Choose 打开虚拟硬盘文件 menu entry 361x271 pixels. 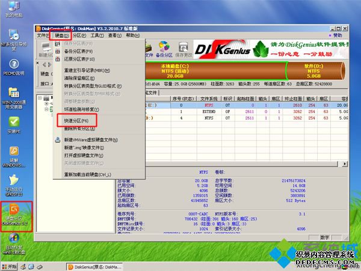[x=99, y=156]
